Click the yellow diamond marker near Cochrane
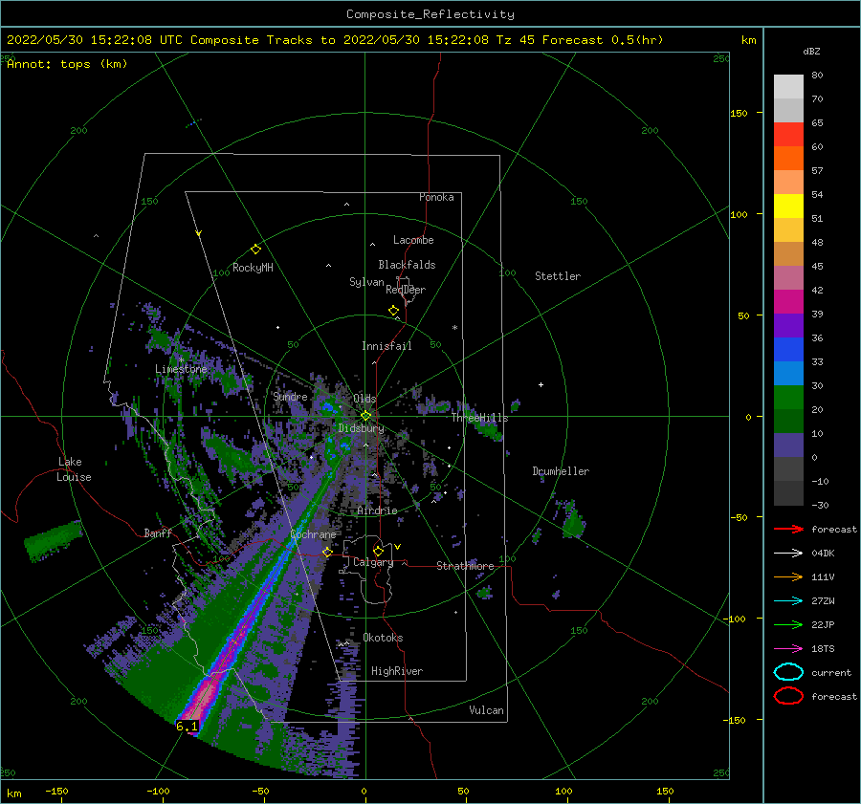 point(327,552)
